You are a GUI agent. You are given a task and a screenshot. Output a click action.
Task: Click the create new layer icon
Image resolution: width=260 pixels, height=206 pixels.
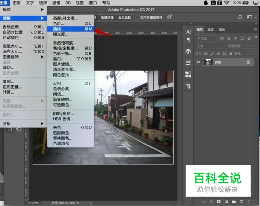point(241,202)
